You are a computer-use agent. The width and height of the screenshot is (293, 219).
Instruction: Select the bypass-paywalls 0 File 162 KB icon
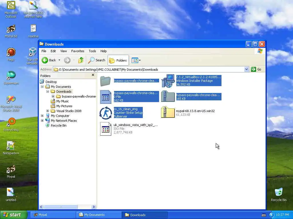click(x=106, y=97)
